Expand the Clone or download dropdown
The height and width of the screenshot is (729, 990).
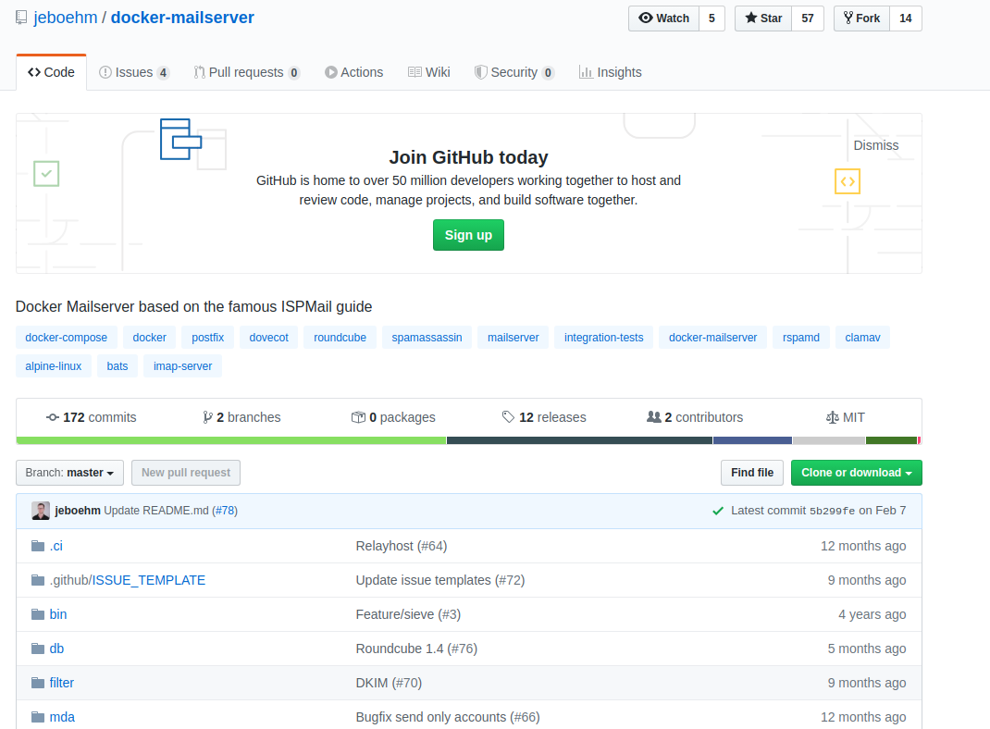click(x=856, y=473)
